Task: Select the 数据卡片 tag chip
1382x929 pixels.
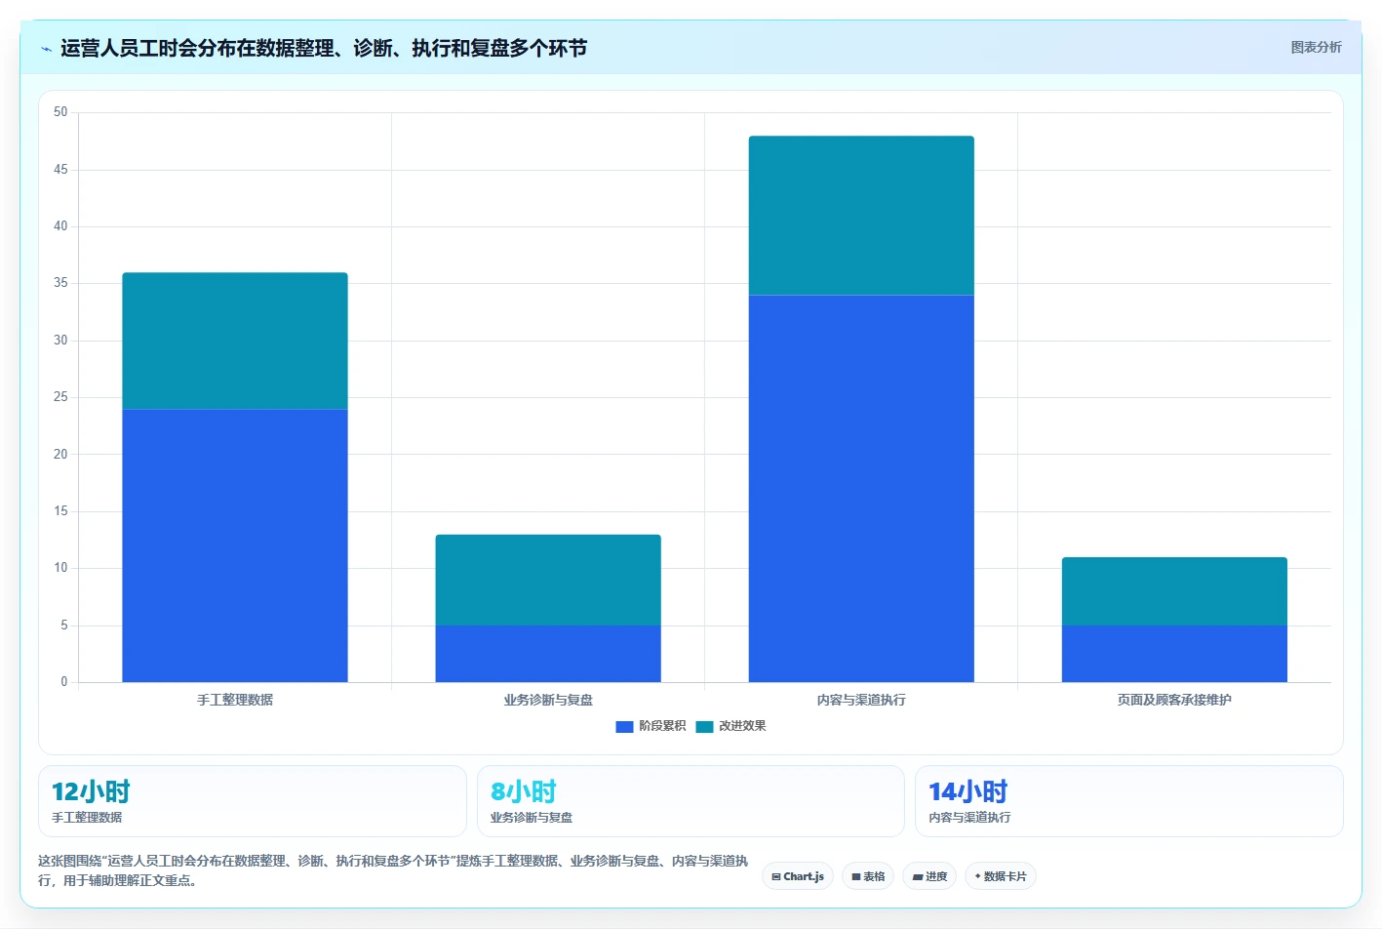Action: (1001, 876)
